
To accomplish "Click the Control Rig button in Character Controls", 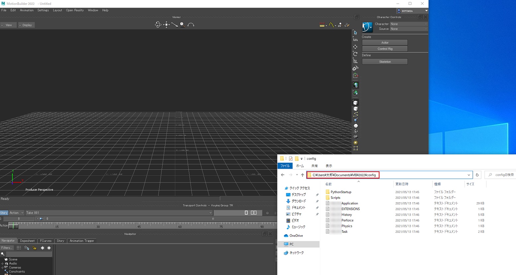I will coord(384,48).
